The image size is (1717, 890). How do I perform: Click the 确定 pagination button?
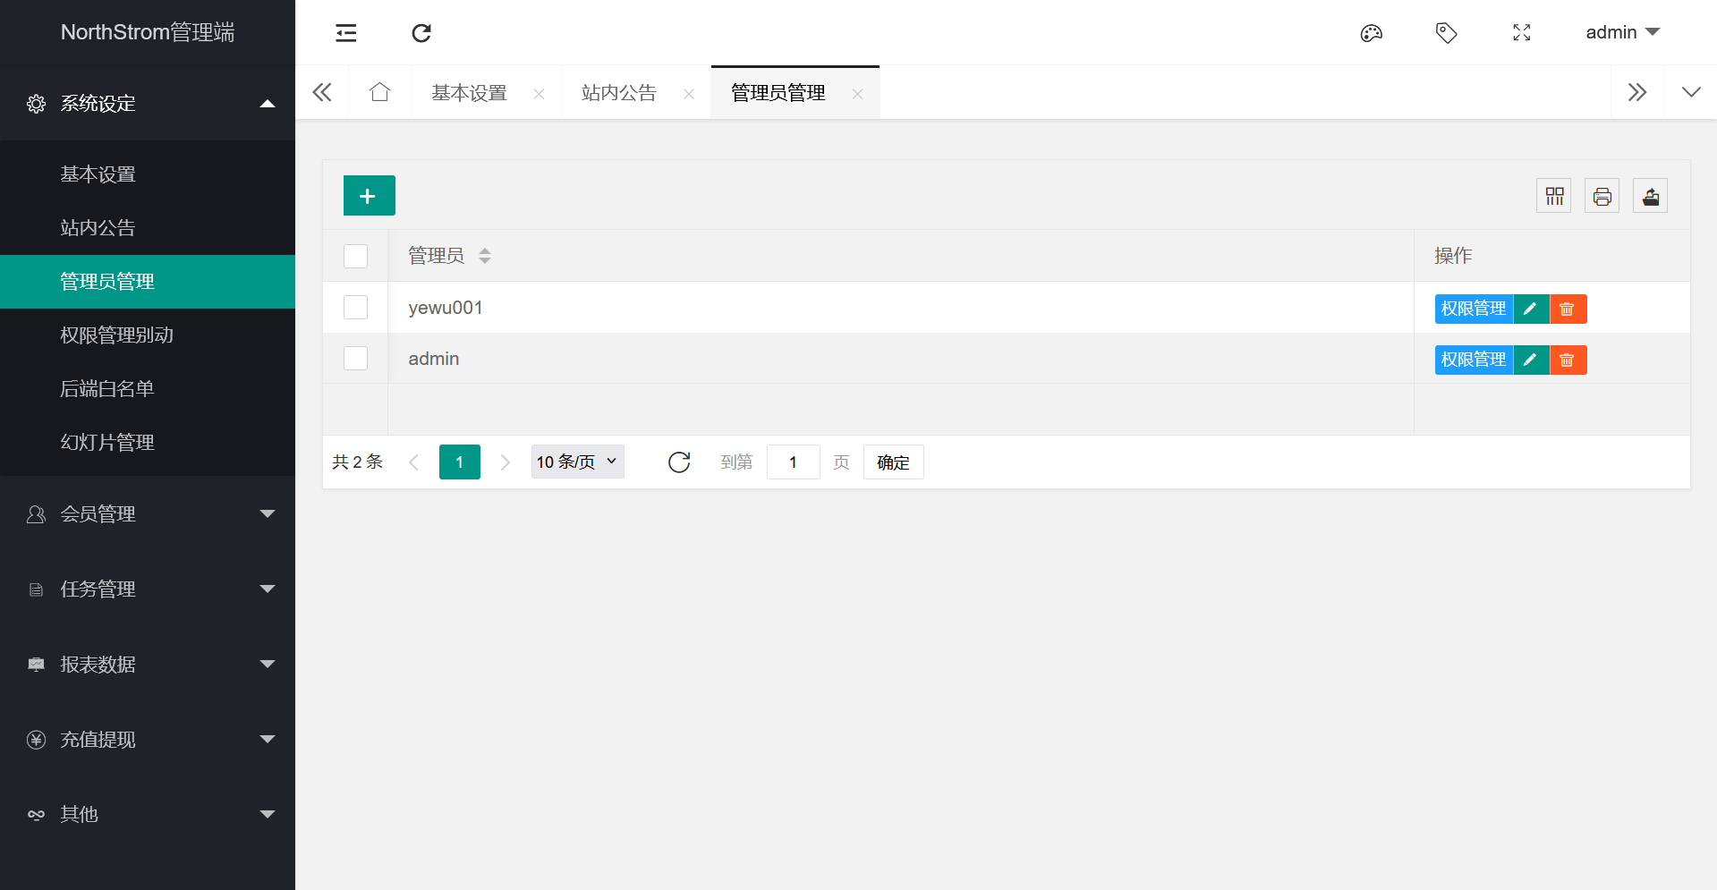pyautogui.click(x=893, y=462)
